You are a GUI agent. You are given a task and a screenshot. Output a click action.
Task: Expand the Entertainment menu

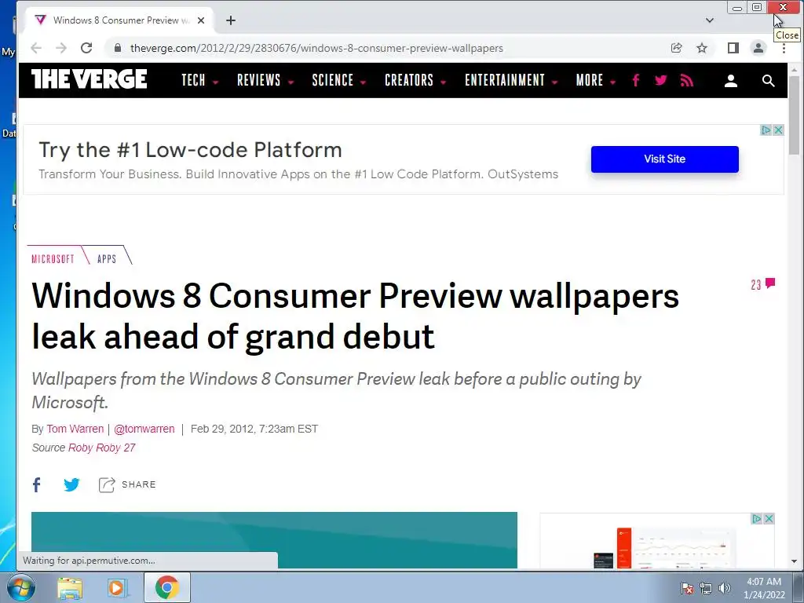(x=510, y=81)
